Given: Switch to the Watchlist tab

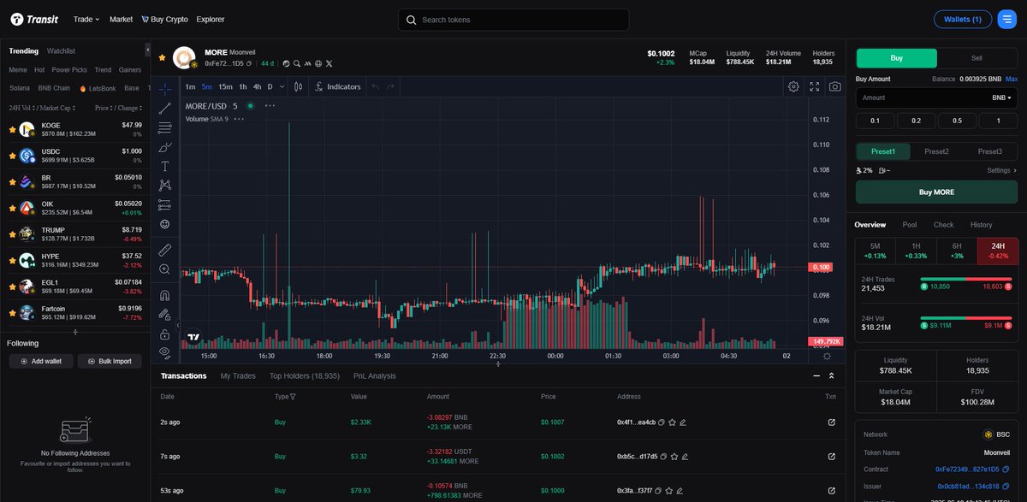Looking at the screenshot, I should coord(62,51).
